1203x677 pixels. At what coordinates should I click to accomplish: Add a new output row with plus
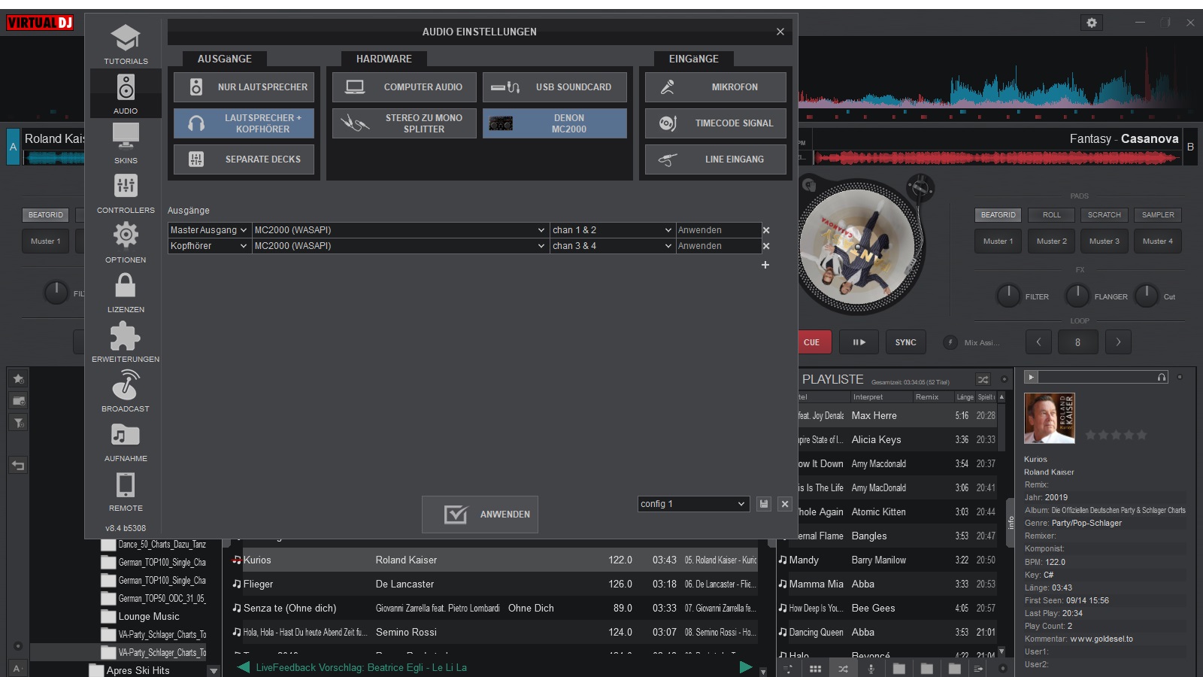765,265
